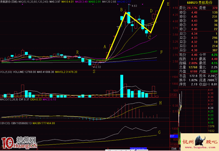The image size is (219, 151).
Task: Click the 日线 period tab at bottom
Action: 174,149
